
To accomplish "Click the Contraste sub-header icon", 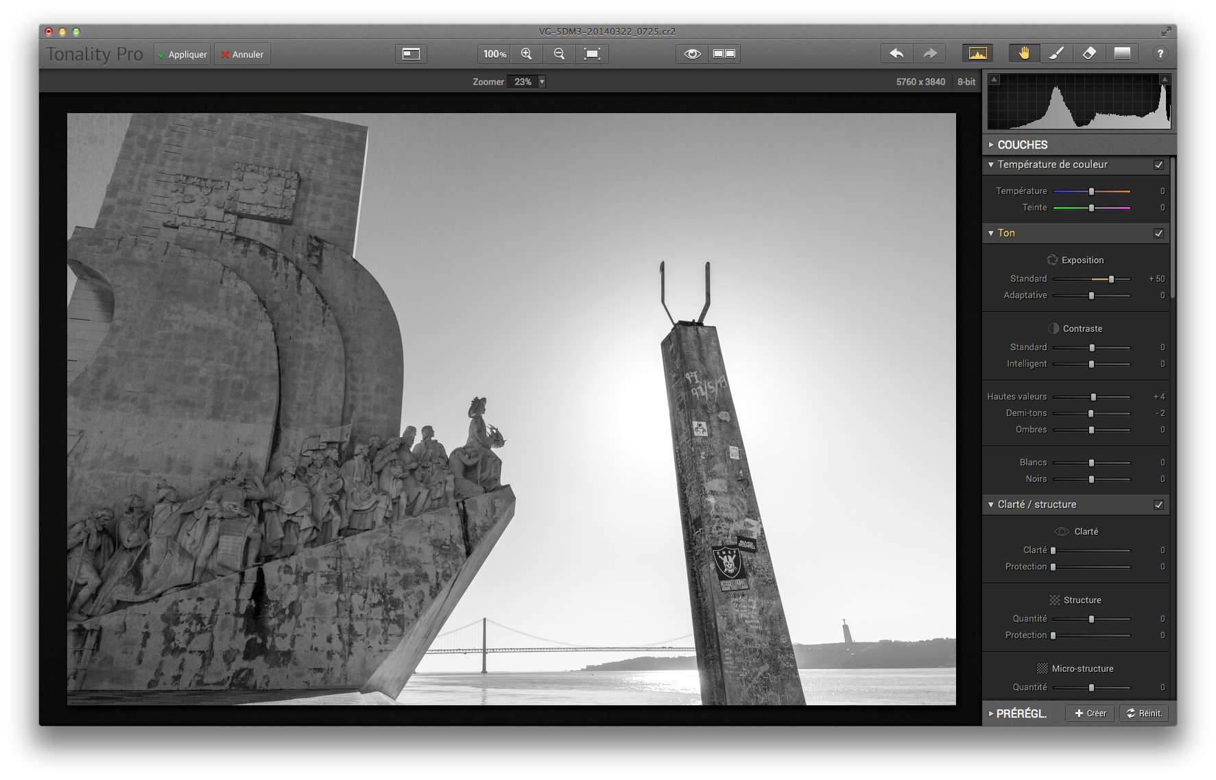I will 1053,328.
